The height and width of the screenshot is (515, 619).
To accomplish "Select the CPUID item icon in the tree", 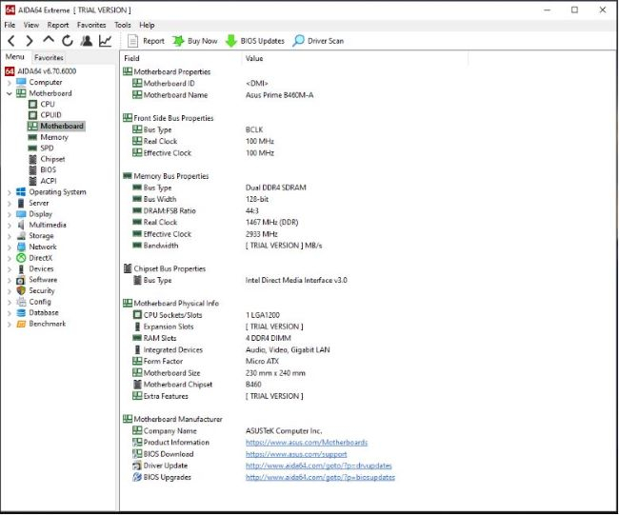I will [33, 115].
